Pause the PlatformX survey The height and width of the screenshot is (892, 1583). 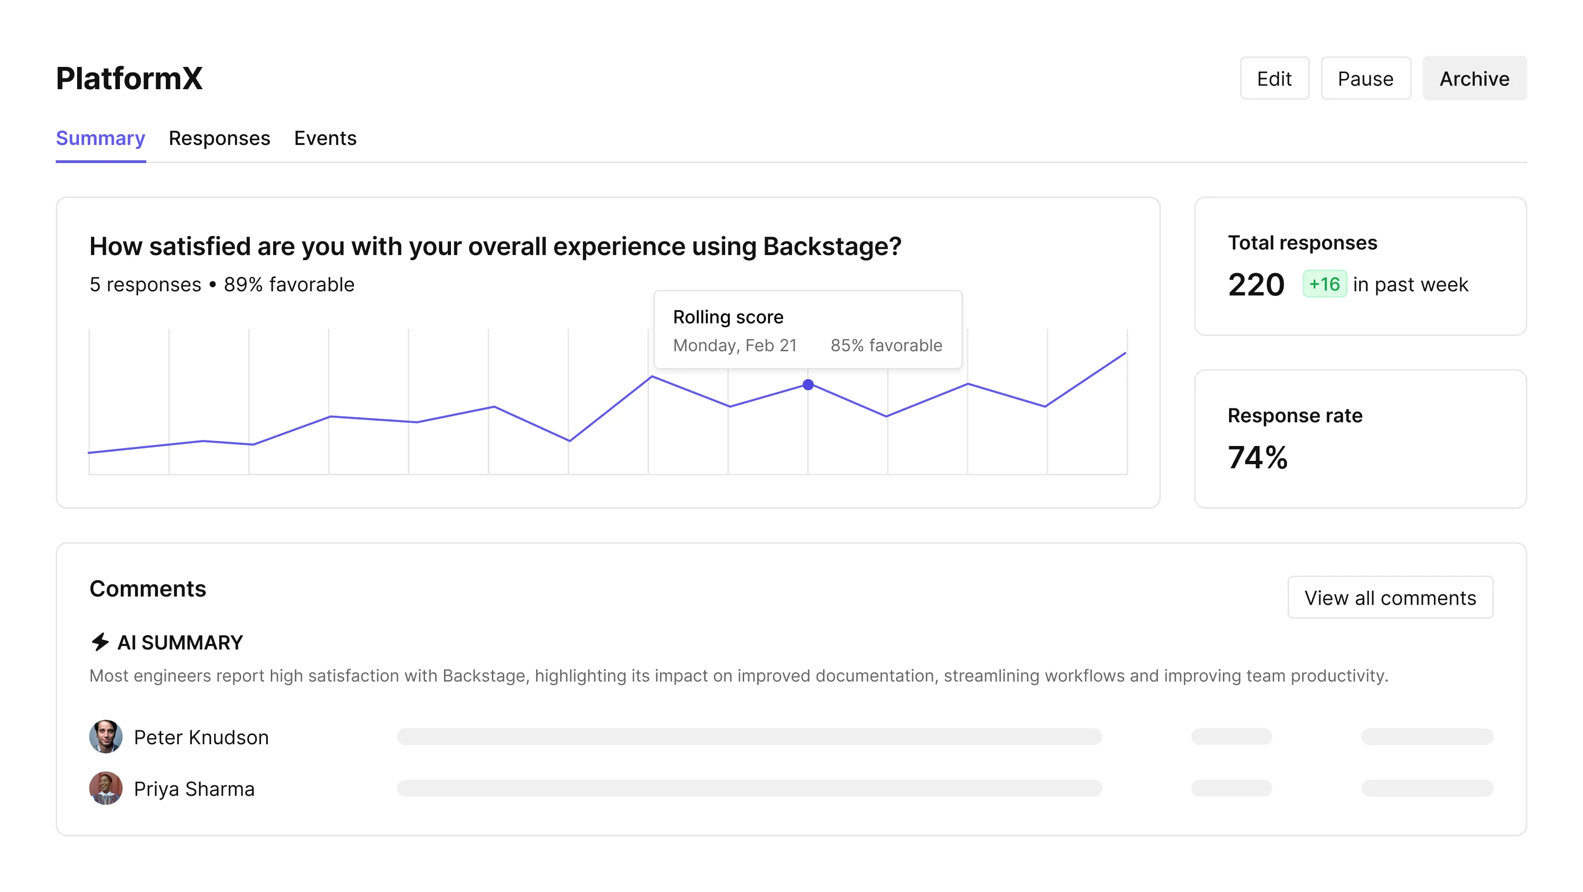[x=1366, y=78]
